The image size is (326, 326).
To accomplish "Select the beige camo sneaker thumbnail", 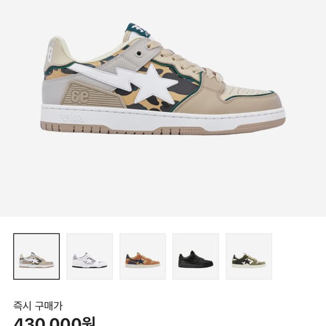I will coord(36,257).
